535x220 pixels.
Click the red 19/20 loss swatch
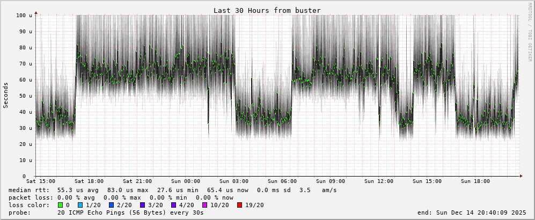239,205
